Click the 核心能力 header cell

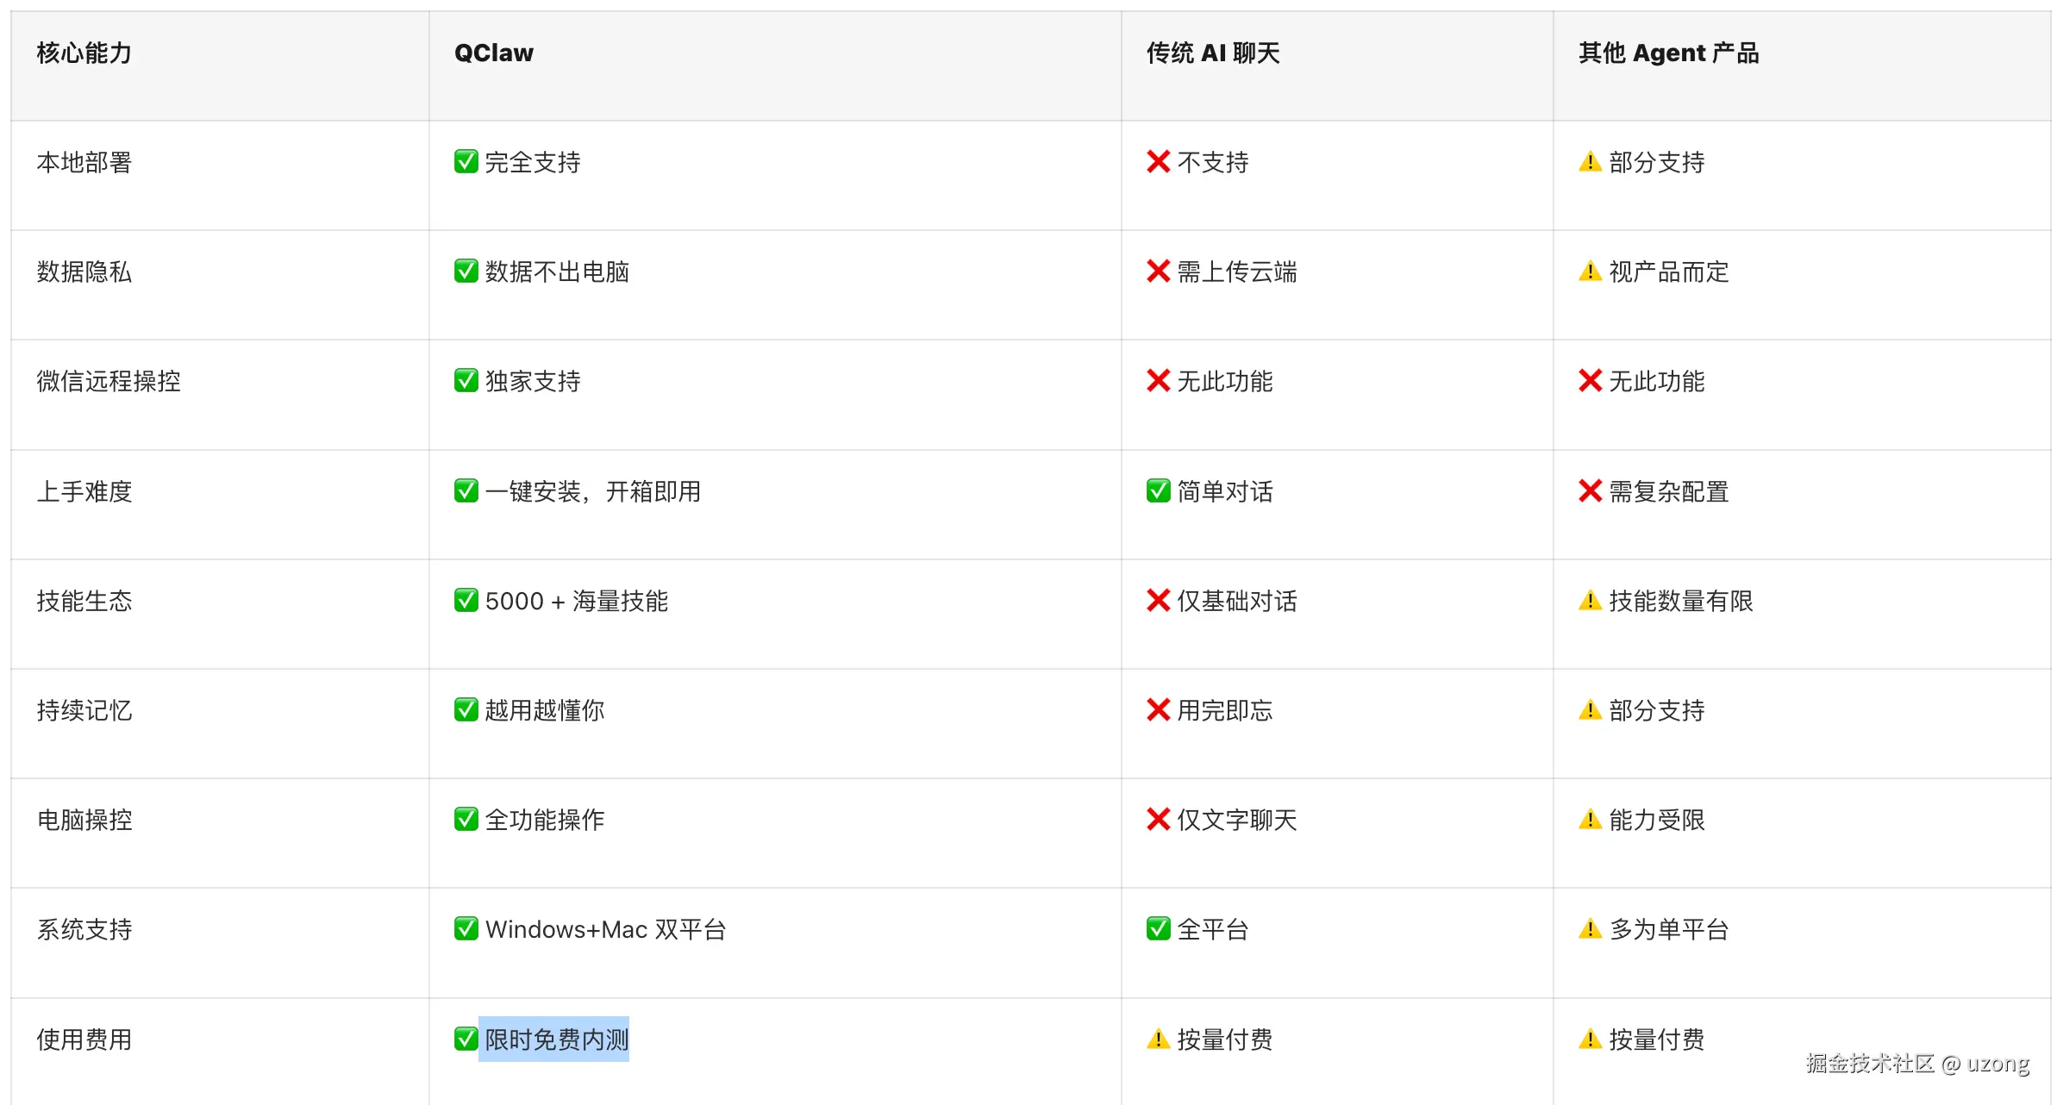tap(84, 53)
